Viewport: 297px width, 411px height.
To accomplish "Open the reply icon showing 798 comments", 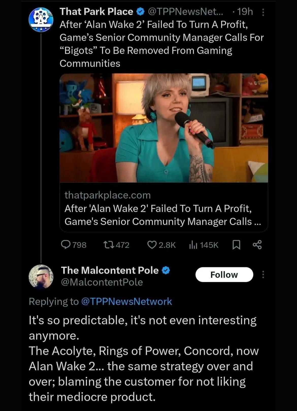I will pyautogui.click(x=66, y=245).
